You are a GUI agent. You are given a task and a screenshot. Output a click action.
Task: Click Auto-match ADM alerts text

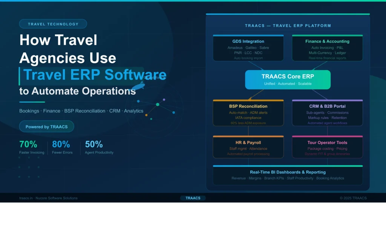pyautogui.click(x=248, y=113)
